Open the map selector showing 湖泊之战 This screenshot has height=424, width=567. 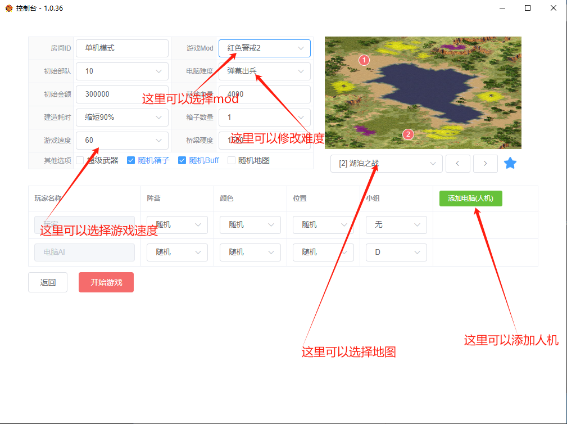pos(386,163)
